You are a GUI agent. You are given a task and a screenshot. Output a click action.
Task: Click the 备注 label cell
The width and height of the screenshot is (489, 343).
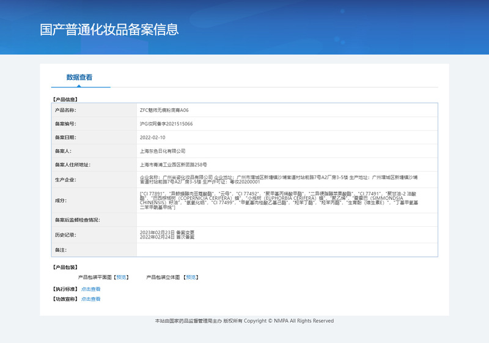pos(94,250)
